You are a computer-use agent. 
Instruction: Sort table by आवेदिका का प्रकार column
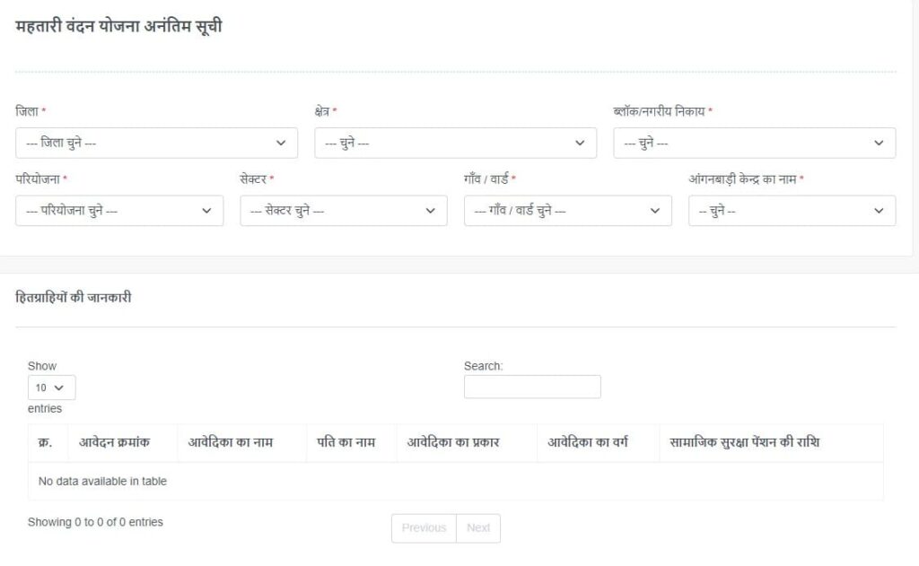[453, 442]
